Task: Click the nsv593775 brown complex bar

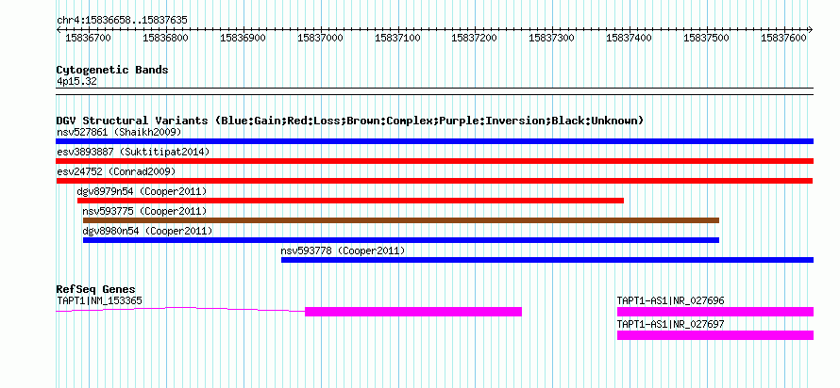Action: tap(401, 220)
